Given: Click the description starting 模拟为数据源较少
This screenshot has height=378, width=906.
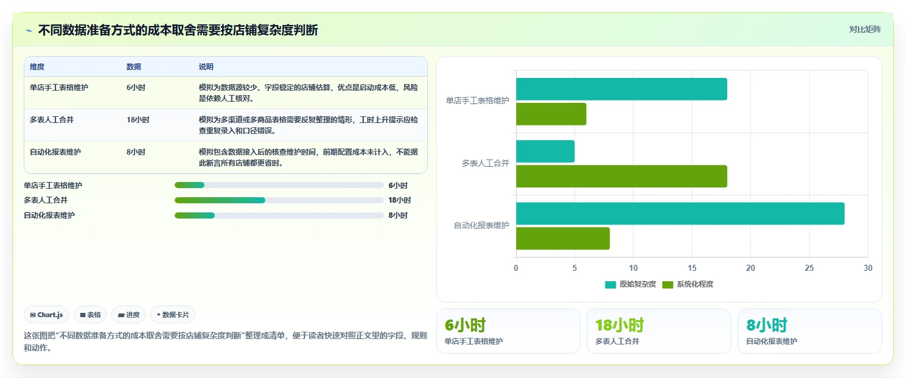Looking at the screenshot, I should pyautogui.click(x=308, y=93).
